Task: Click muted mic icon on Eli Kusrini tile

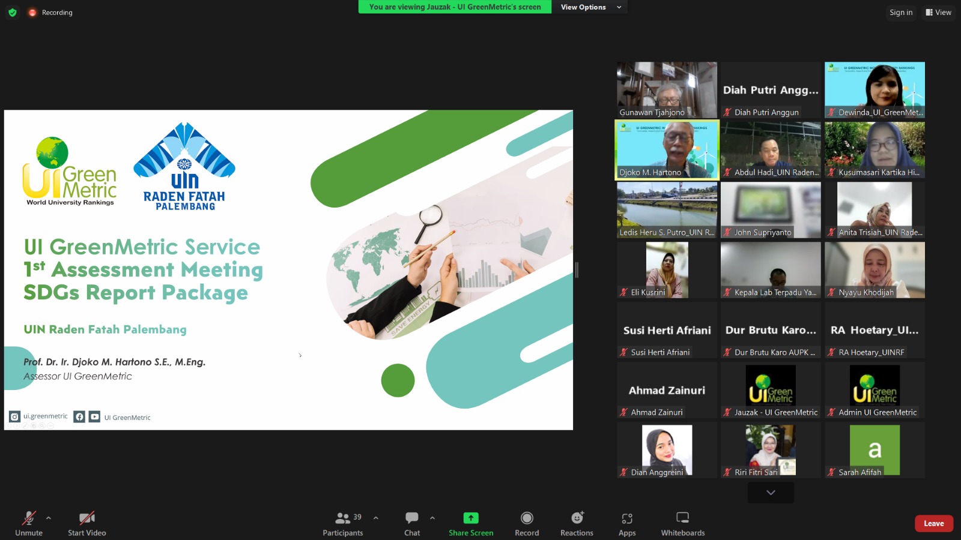Action: tap(623, 292)
